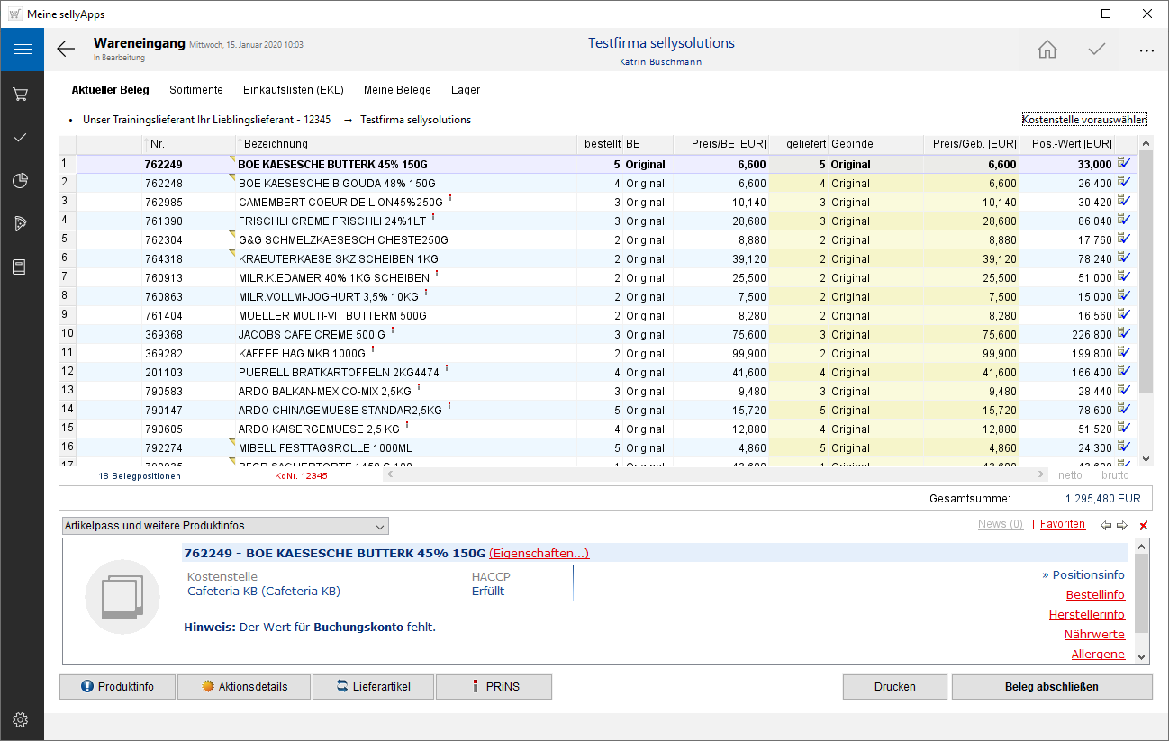
Task: Open the pie chart statistics icon
Action: click(x=22, y=181)
